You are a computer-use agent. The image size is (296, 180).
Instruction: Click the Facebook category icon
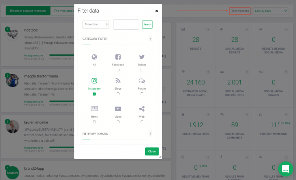coord(118,57)
